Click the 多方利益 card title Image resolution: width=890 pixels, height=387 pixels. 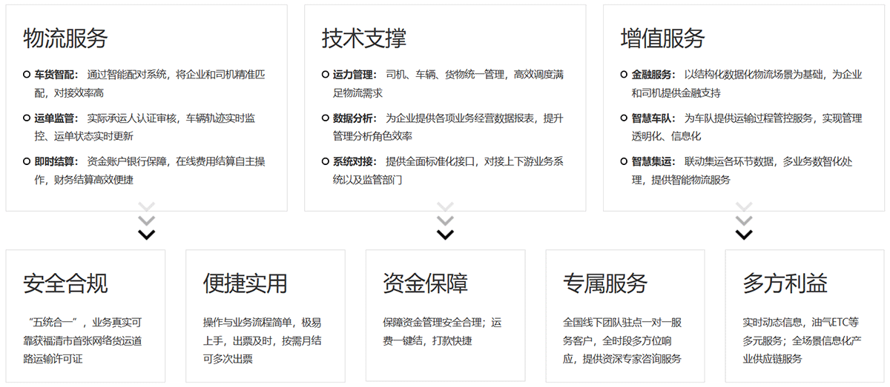click(x=785, y=283)
